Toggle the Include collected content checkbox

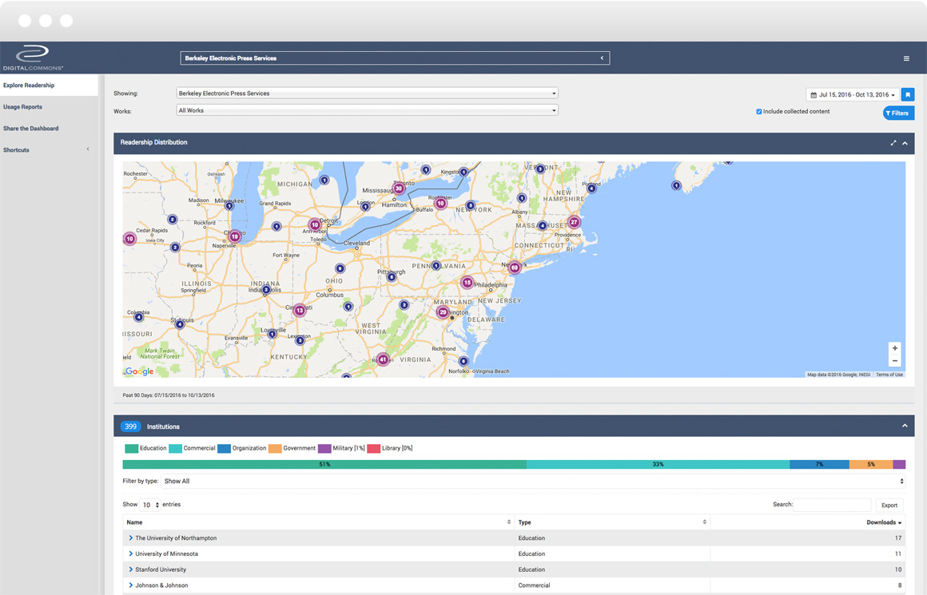[759, 112]
